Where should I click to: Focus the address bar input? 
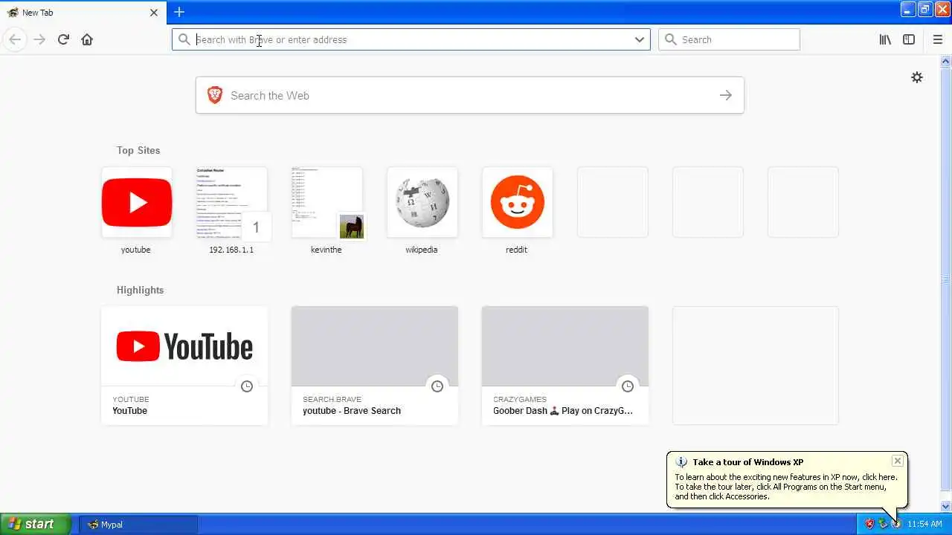(x=411, y=39)
